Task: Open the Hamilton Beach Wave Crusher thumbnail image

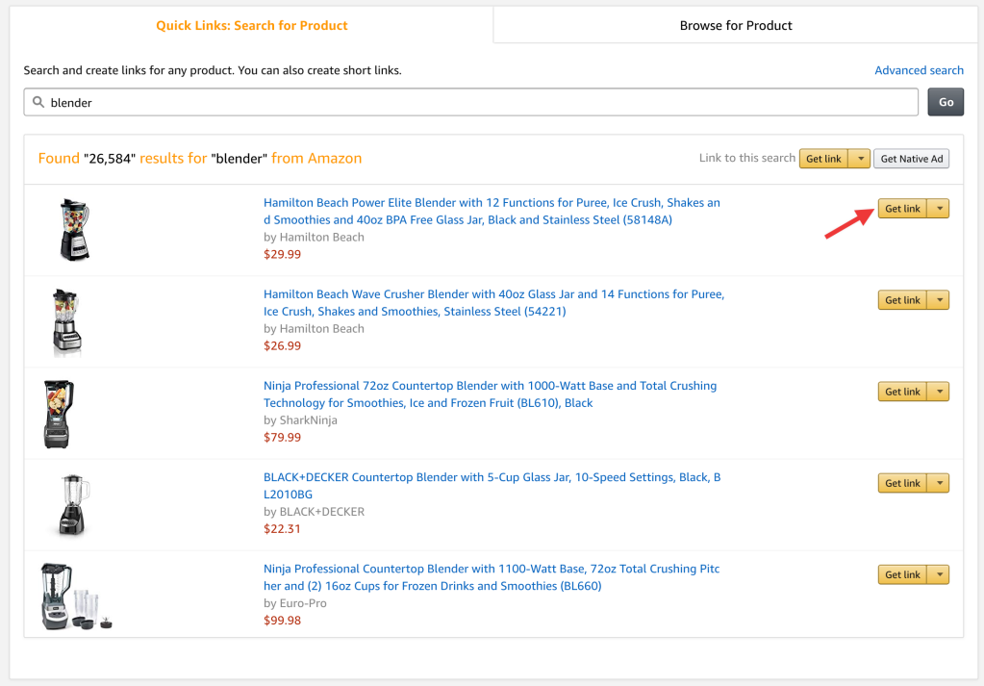Action: coord(66,321)
